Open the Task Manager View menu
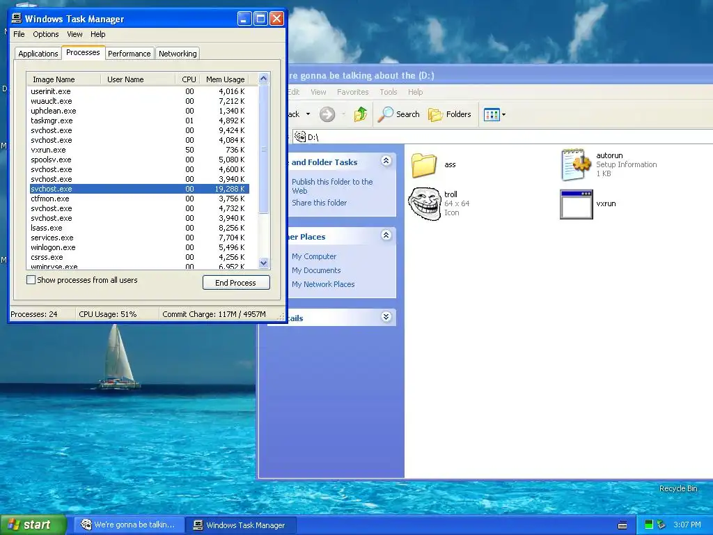 tap(75, 34)
